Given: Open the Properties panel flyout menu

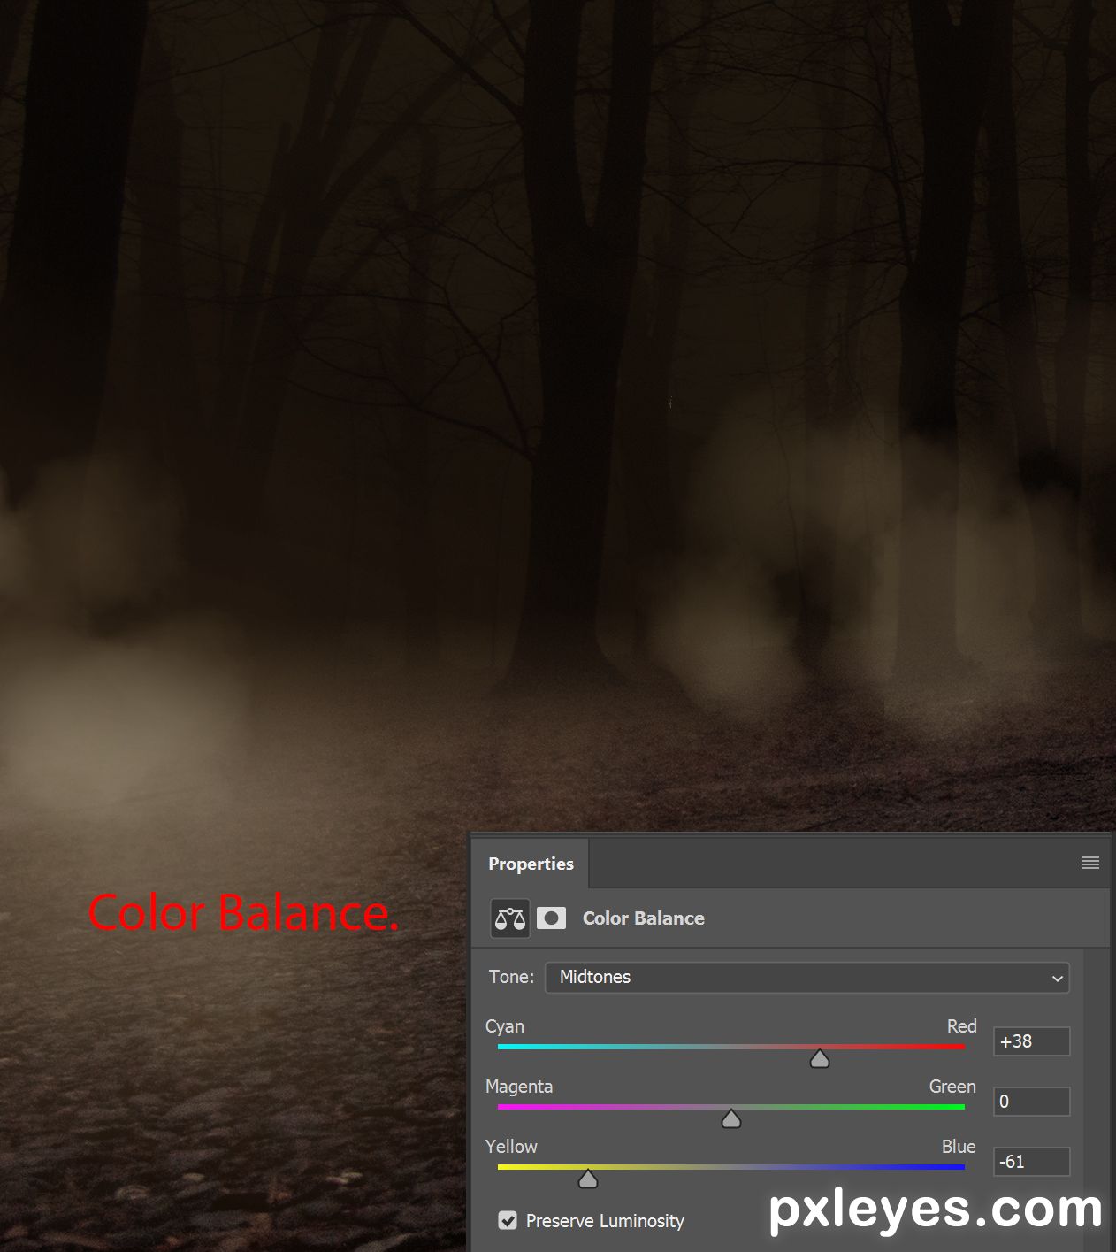Looking at the screenshot, I should click(1090, 863).
